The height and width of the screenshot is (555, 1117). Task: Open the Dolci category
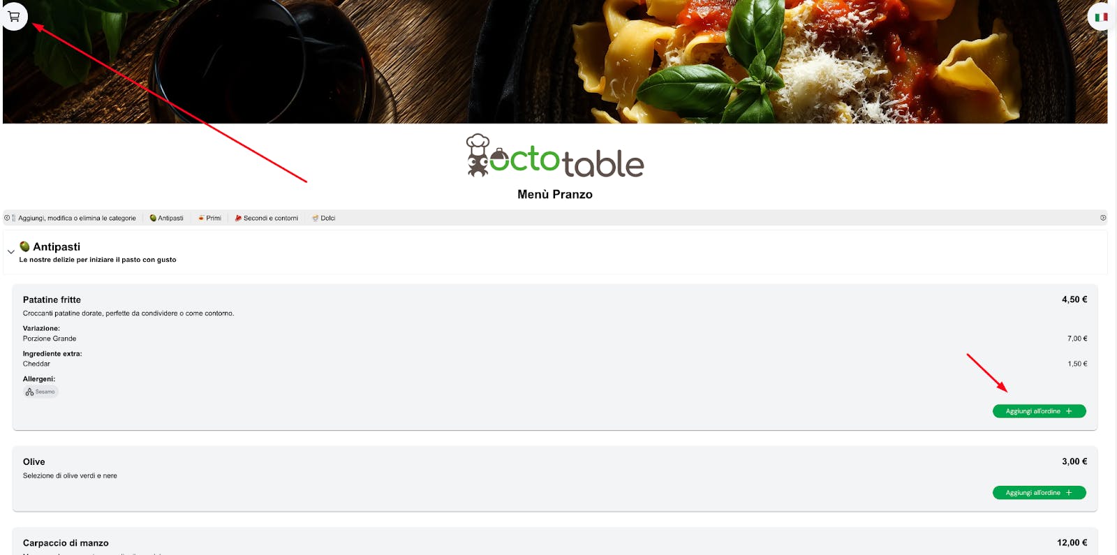[324, 218]
